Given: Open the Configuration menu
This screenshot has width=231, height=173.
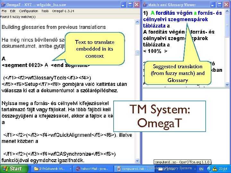Looking at the screenshot, I should click(x=29, y=11).
